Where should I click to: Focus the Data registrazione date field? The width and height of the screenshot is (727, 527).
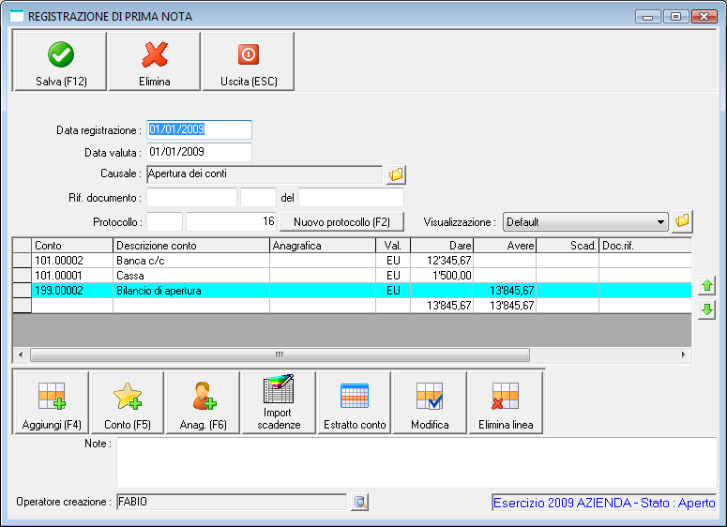tap(200, 129)
